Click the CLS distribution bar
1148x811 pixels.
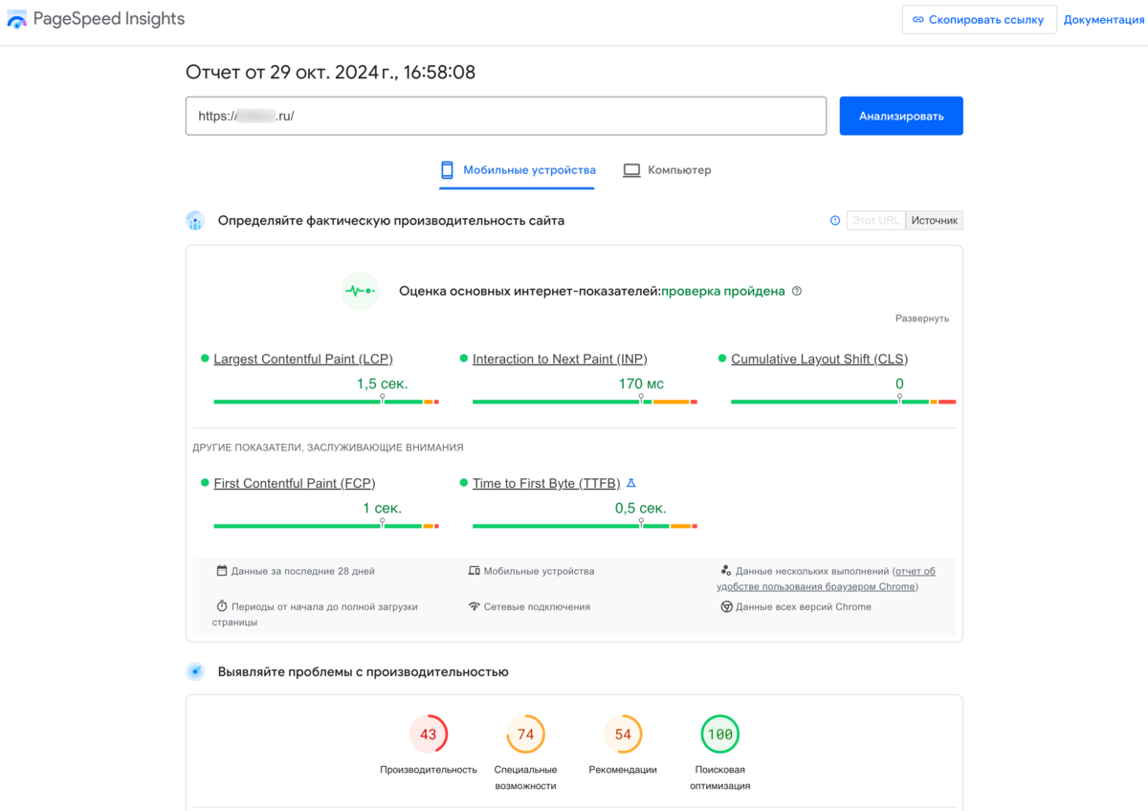coord(844,402)
